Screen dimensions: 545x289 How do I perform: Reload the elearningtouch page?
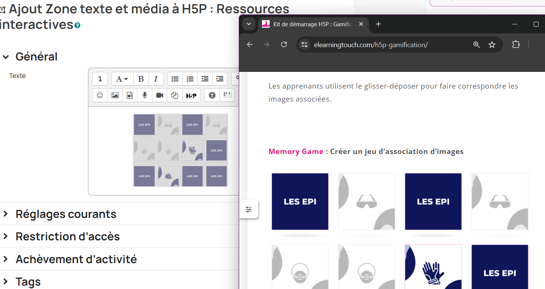pyautogui.click(x=284, y=45)
